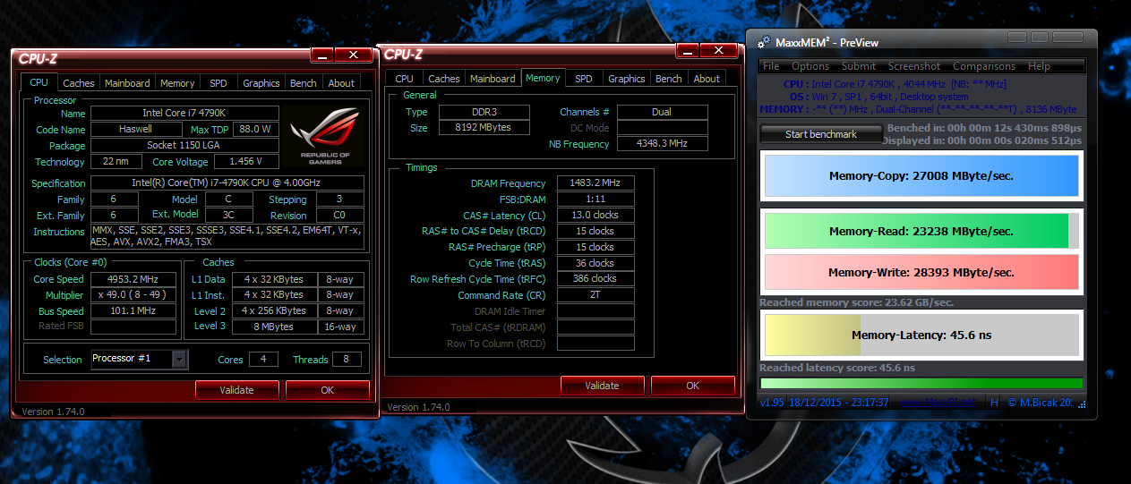Image resolution: width=1131 pixels, height=484 pixels.
Task: Click the Threads count field showing 8
Action: (x=347, y=360)
